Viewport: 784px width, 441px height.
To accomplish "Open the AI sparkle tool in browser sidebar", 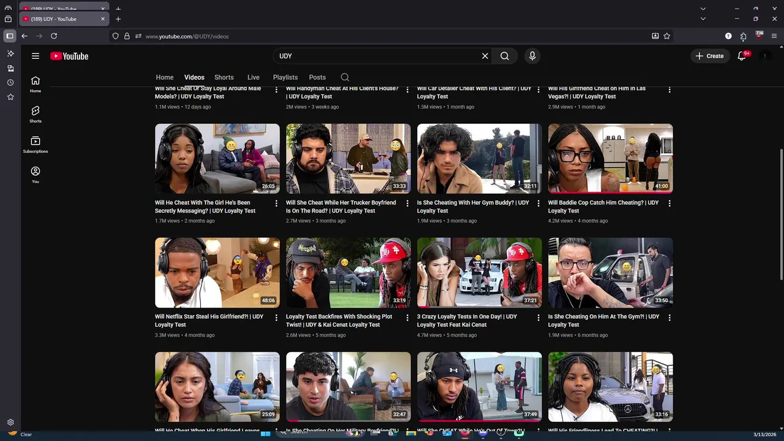I will [10, 53].
